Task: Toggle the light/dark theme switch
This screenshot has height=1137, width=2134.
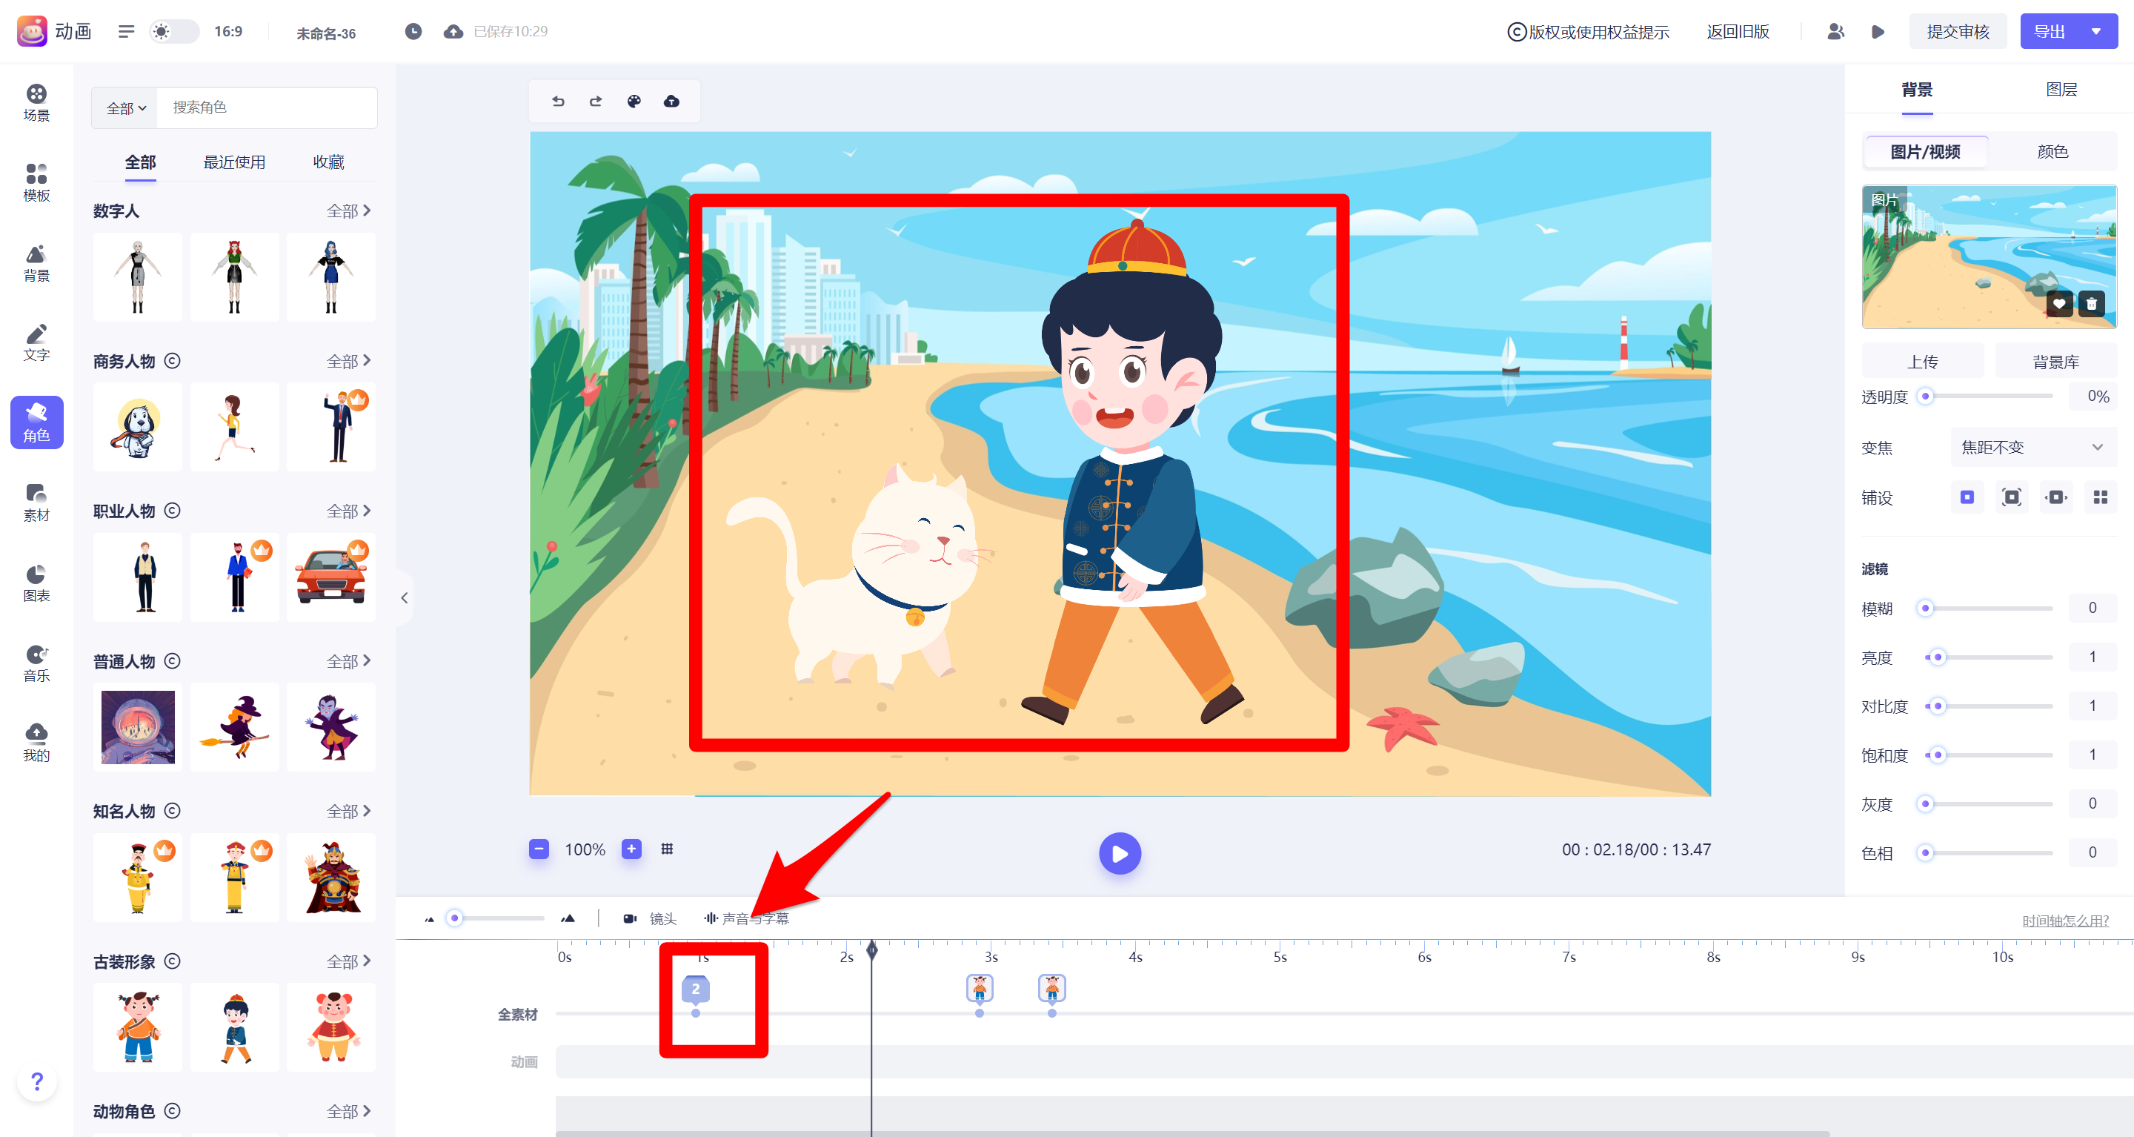Action: click(173, 31)
